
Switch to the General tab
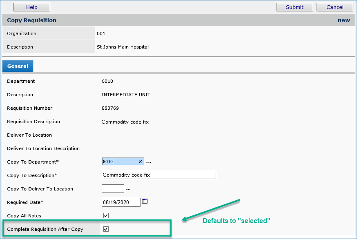click(x=18, y=66)
